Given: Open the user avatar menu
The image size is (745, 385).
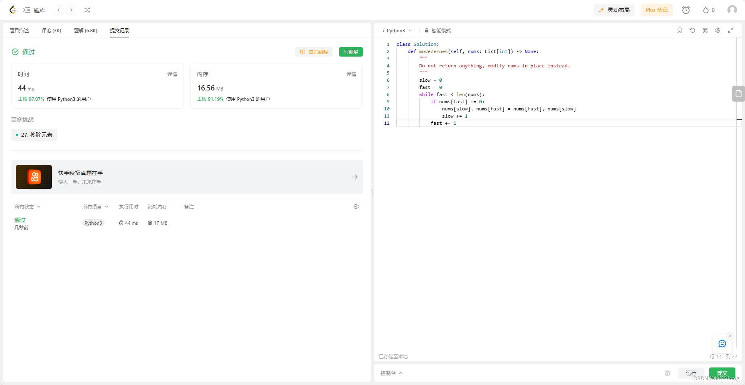Looking at the screenshot, I should click(x=732, y=10).
